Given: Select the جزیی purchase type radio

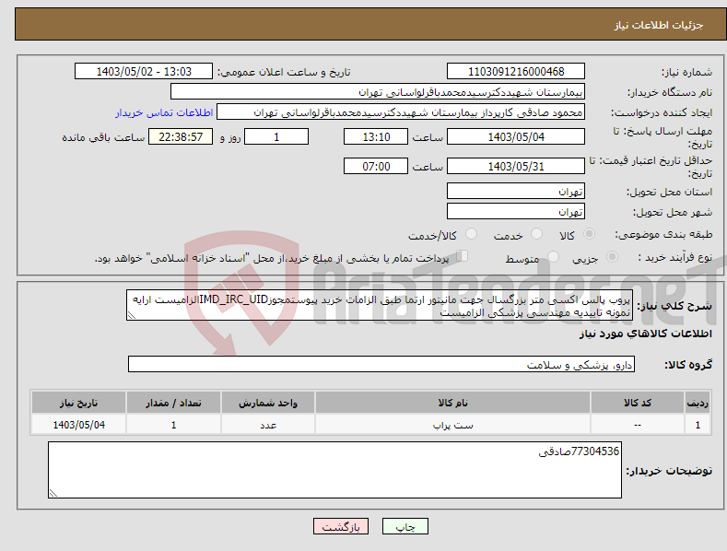Looking at the screenshot, I should pos(612,256).
